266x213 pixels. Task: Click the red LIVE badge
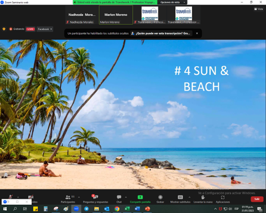click(x=30, y=29)
